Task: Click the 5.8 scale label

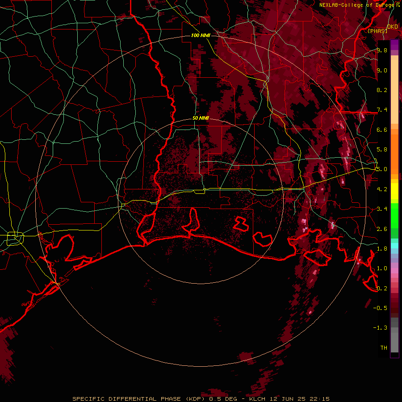Action: tap(382, 149)
